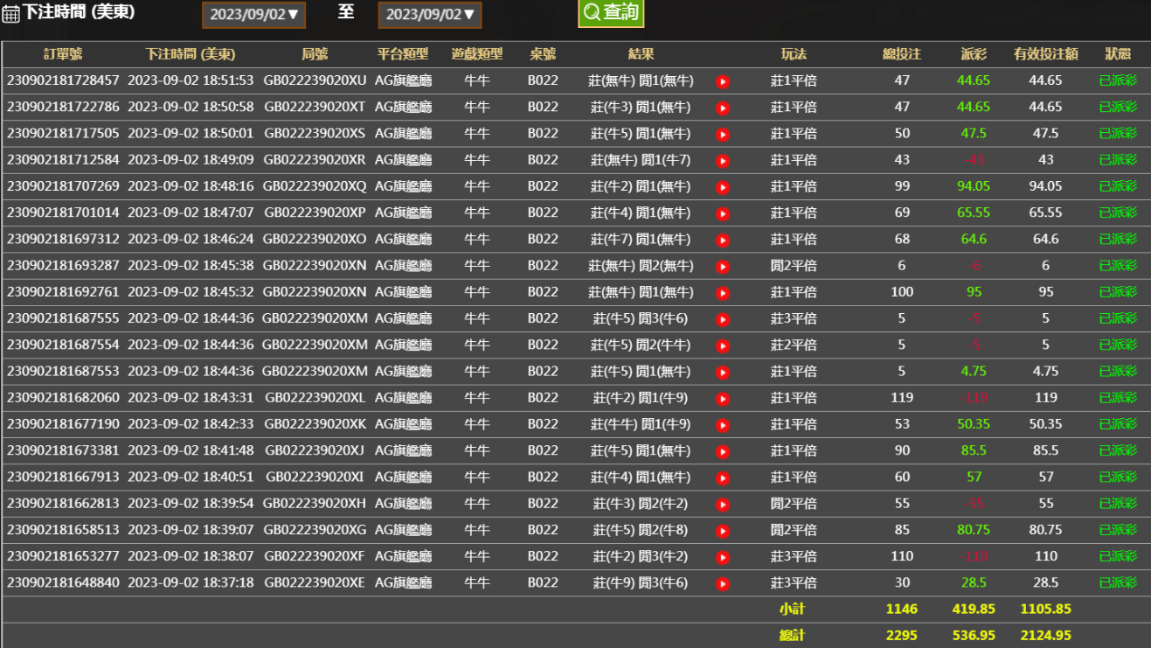Play video for order 230902181677190
1151x648 pixels.
[723, 425]
